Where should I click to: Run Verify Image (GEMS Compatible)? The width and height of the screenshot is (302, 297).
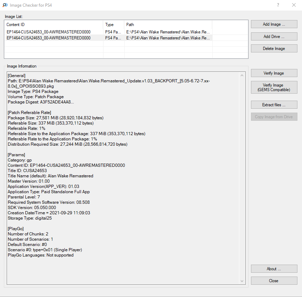[274, 87]
